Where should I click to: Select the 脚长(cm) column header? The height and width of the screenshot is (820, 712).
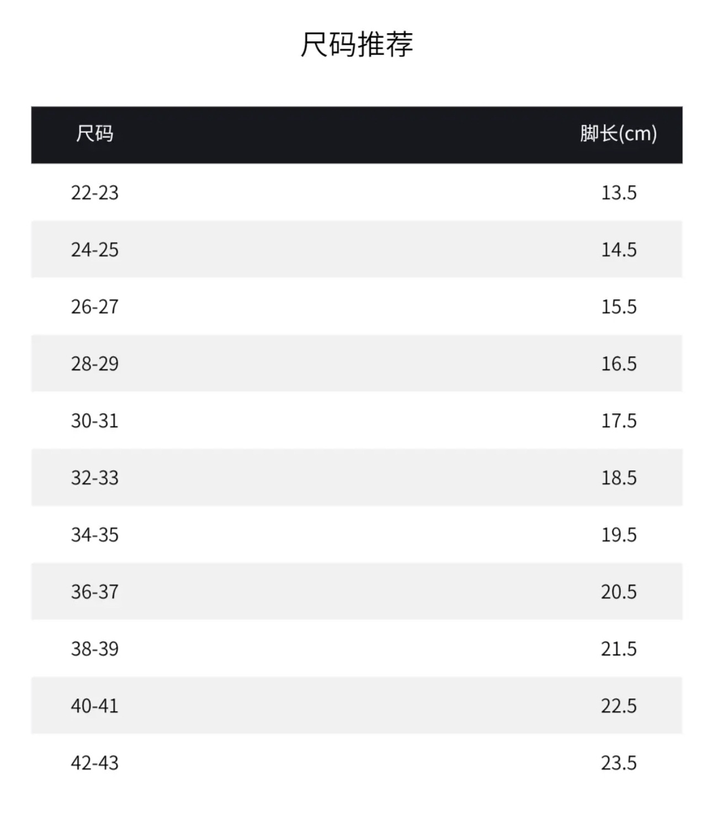(x=618, y=134)
